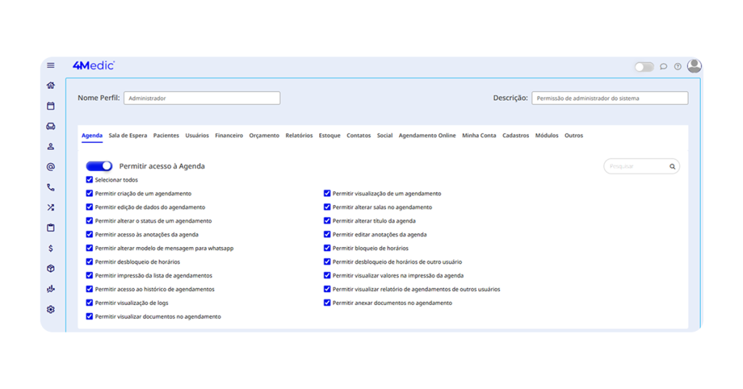Click the Nome Perfil input field

[x=202, y=98]
